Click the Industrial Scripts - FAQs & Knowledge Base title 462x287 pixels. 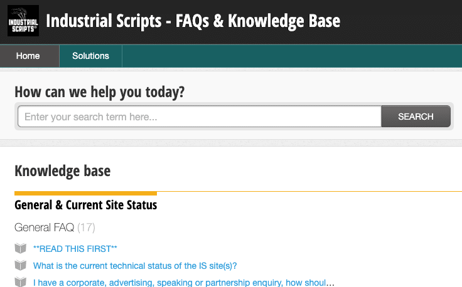click(x=193, y=21)
